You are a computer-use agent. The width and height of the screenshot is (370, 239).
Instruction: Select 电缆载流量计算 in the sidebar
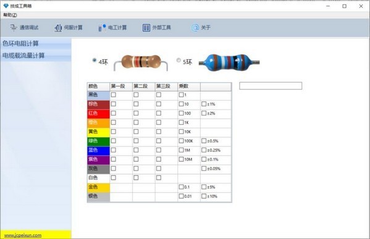click(36, 56)
